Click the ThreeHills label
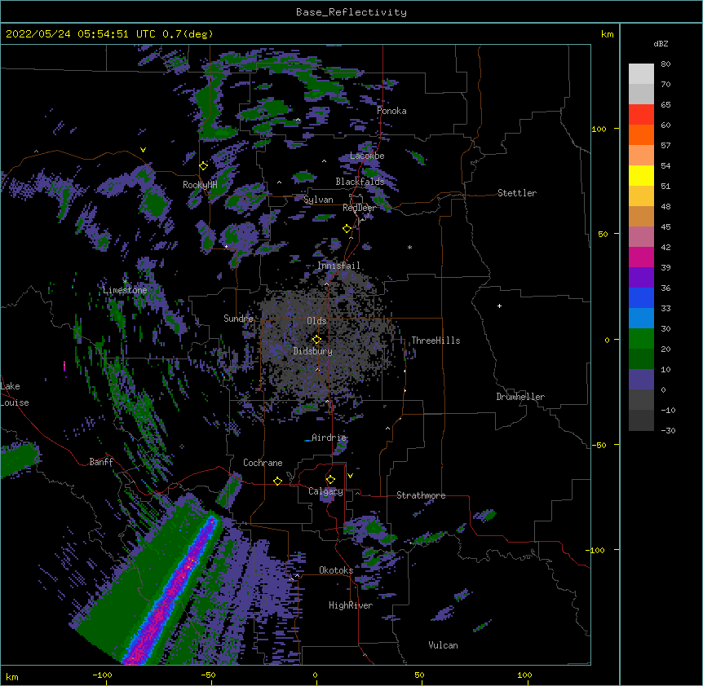 click(x=436, y=341)
